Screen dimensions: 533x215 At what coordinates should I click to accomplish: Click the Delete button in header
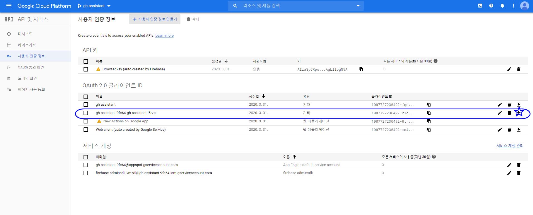tap(193, 19)
